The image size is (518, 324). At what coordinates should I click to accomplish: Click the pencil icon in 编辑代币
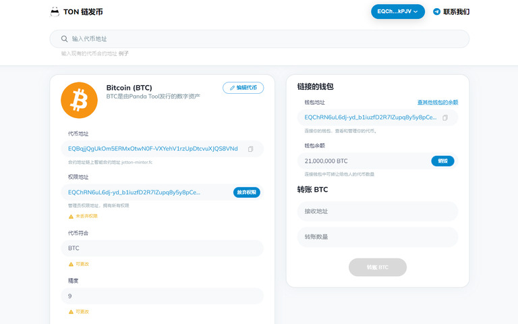pyautogui.click(x=232, y=88)
